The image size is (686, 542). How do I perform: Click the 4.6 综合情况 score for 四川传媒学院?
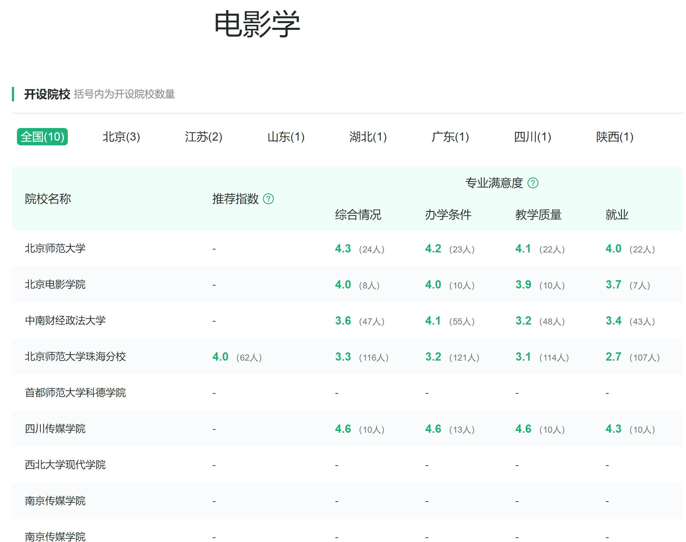point(343,429)
